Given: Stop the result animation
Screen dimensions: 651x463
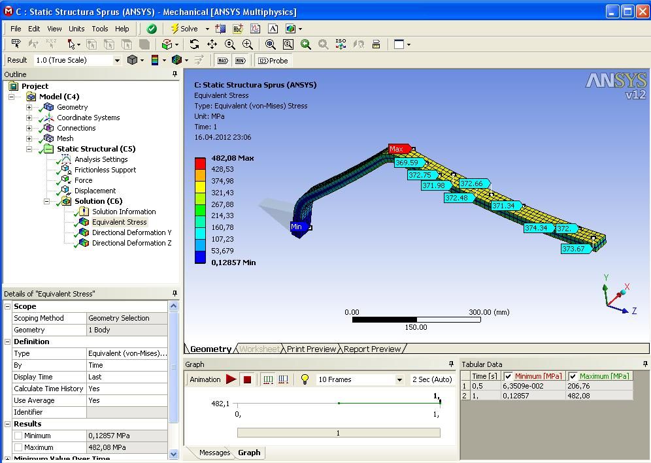Looking at the screenshot, I should pyautogui.click(x=248, y=379).
